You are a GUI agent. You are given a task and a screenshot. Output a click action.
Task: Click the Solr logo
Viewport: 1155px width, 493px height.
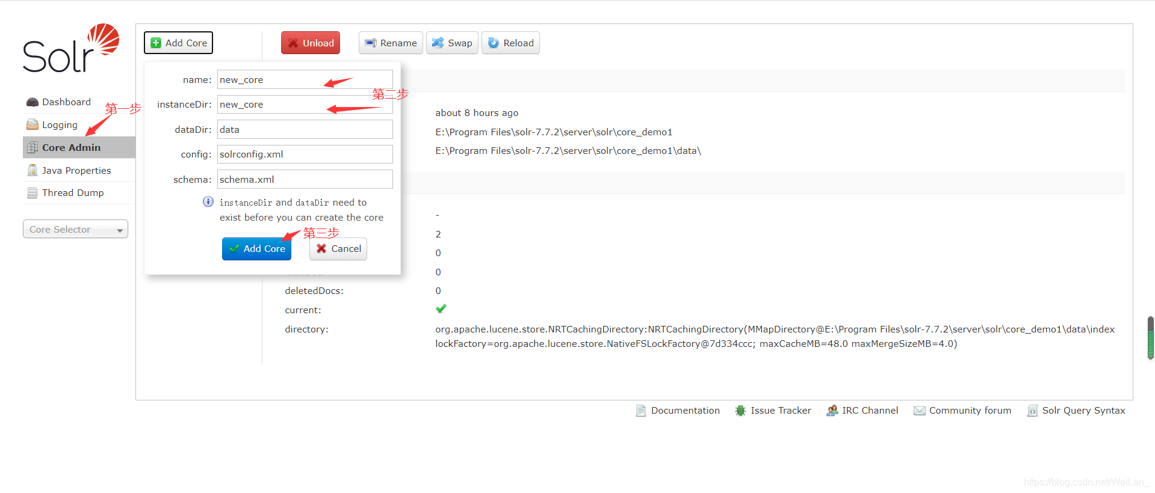coord(71,48)
